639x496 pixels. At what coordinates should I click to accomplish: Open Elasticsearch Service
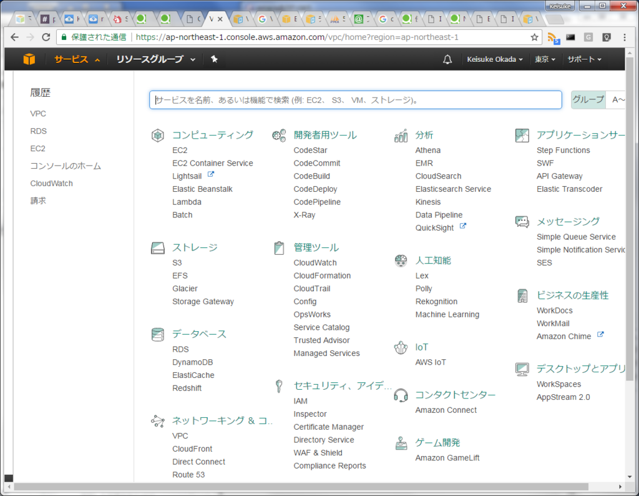[x=453, y=189]
